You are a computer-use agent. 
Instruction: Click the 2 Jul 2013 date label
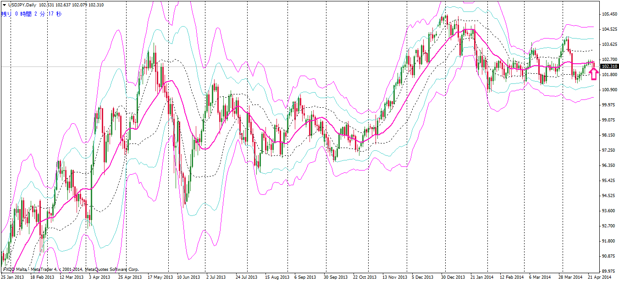pyautogui.click(x=216, y=277)
